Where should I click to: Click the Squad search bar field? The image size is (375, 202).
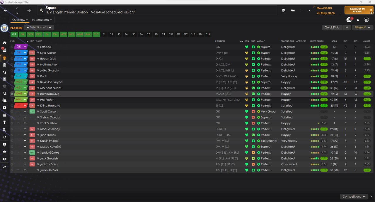pos(157,10)
